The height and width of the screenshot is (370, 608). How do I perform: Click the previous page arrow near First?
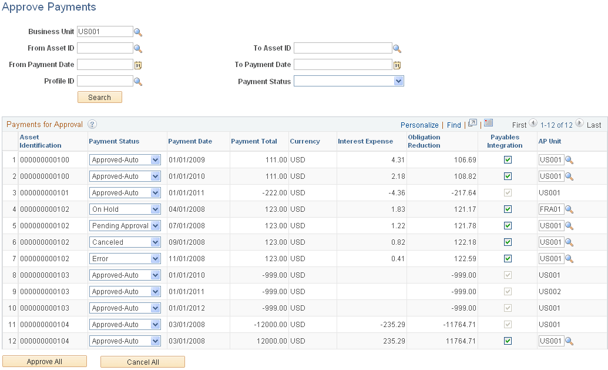[x=532, y=125]
